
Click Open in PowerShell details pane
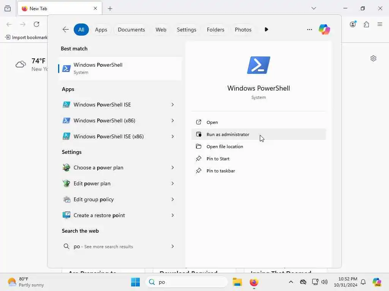click(x=258, y=122)
